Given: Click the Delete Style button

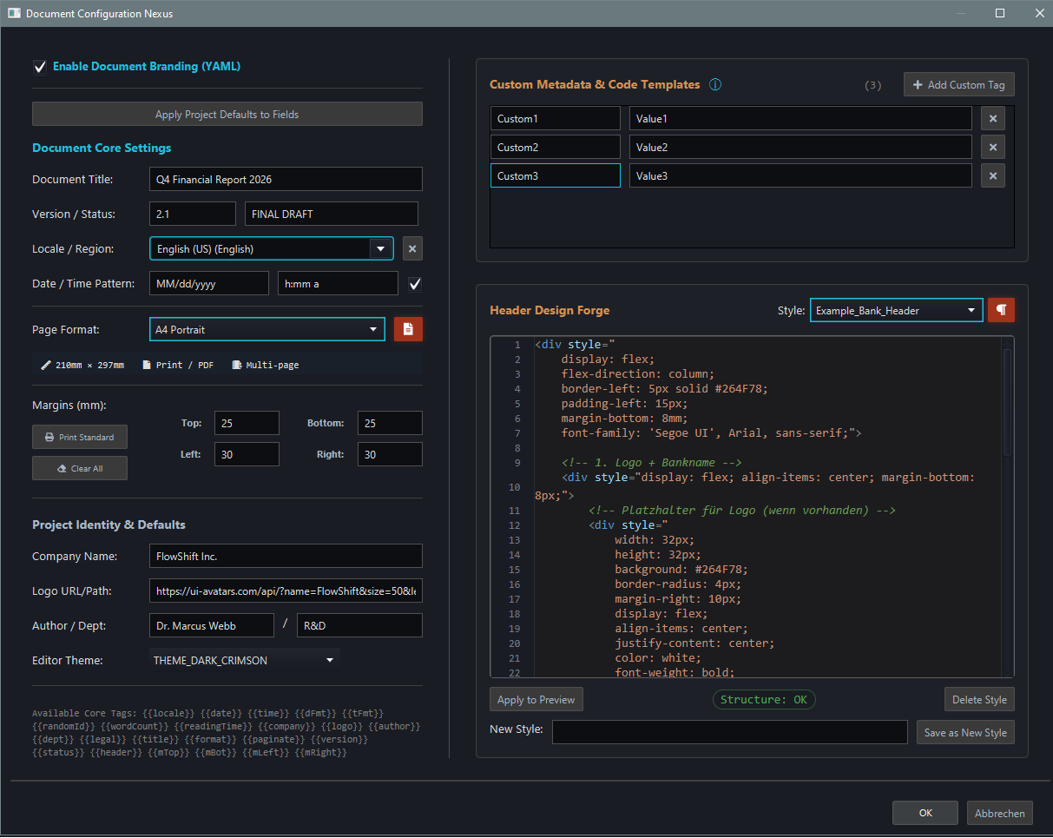Looking at the screenshot, I should (x=979, y=700).
